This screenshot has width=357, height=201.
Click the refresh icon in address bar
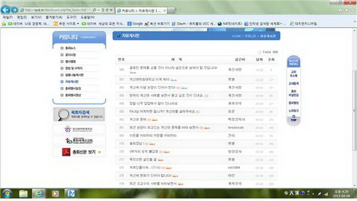[x=107, y=10]
